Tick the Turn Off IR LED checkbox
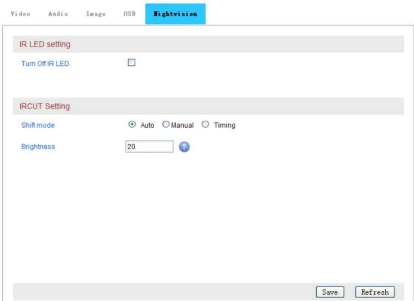 coord(131,62)
